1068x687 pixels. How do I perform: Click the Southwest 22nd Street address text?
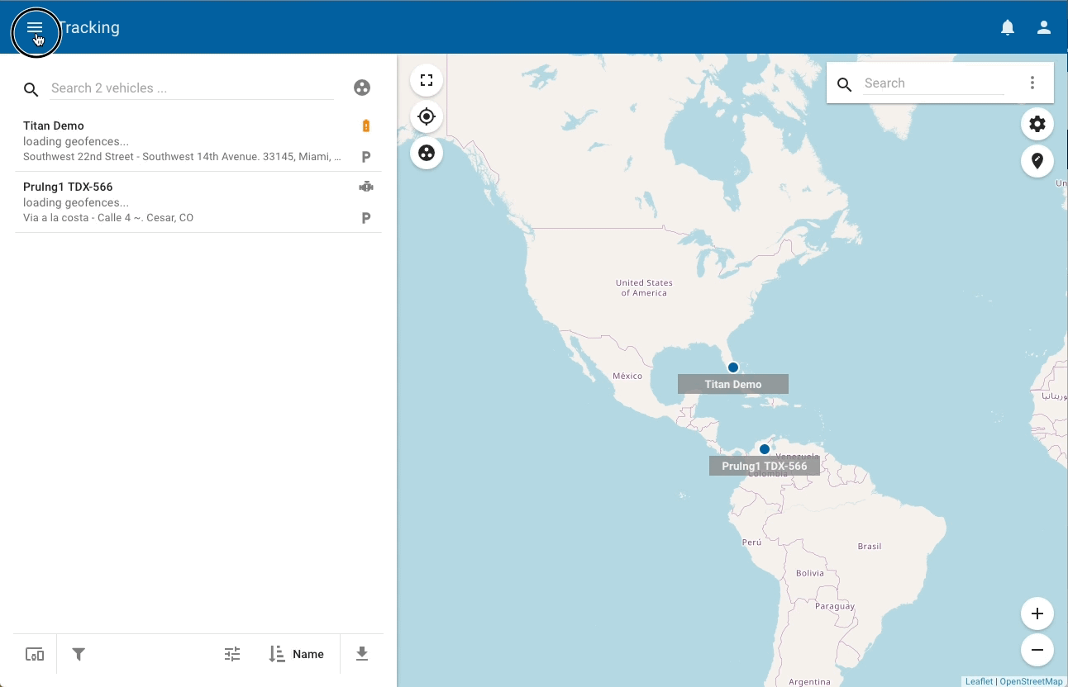[182, 157]
